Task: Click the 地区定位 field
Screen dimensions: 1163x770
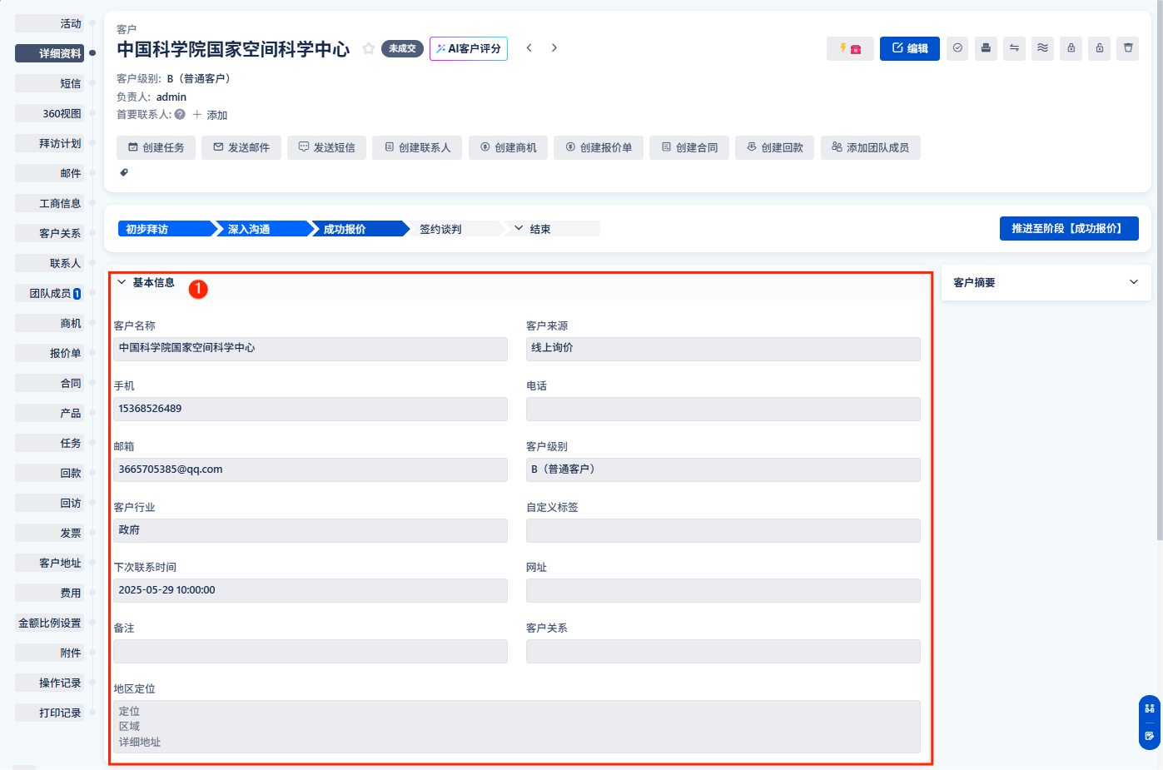Action: pyautogui.click(x=517, y=727)
